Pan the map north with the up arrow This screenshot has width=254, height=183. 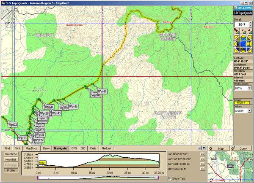(243, 38)
